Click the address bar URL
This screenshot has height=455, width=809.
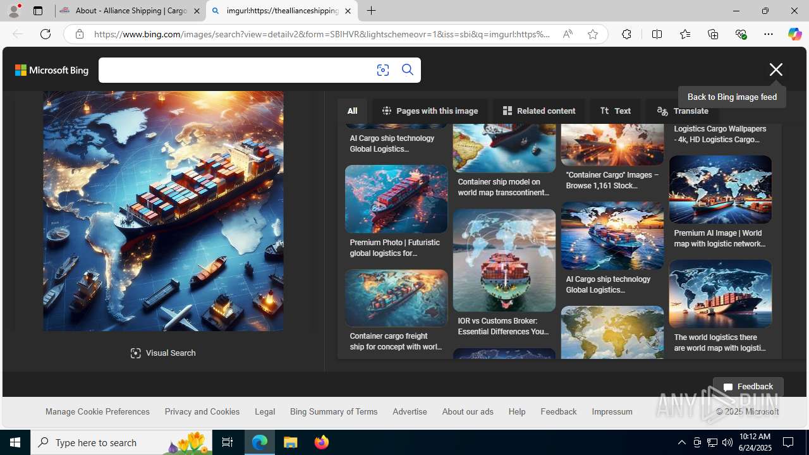[322, 34]
